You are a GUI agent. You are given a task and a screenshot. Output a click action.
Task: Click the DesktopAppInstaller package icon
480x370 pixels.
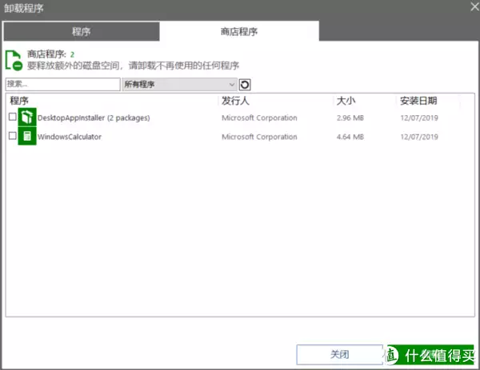click(27, 117)
